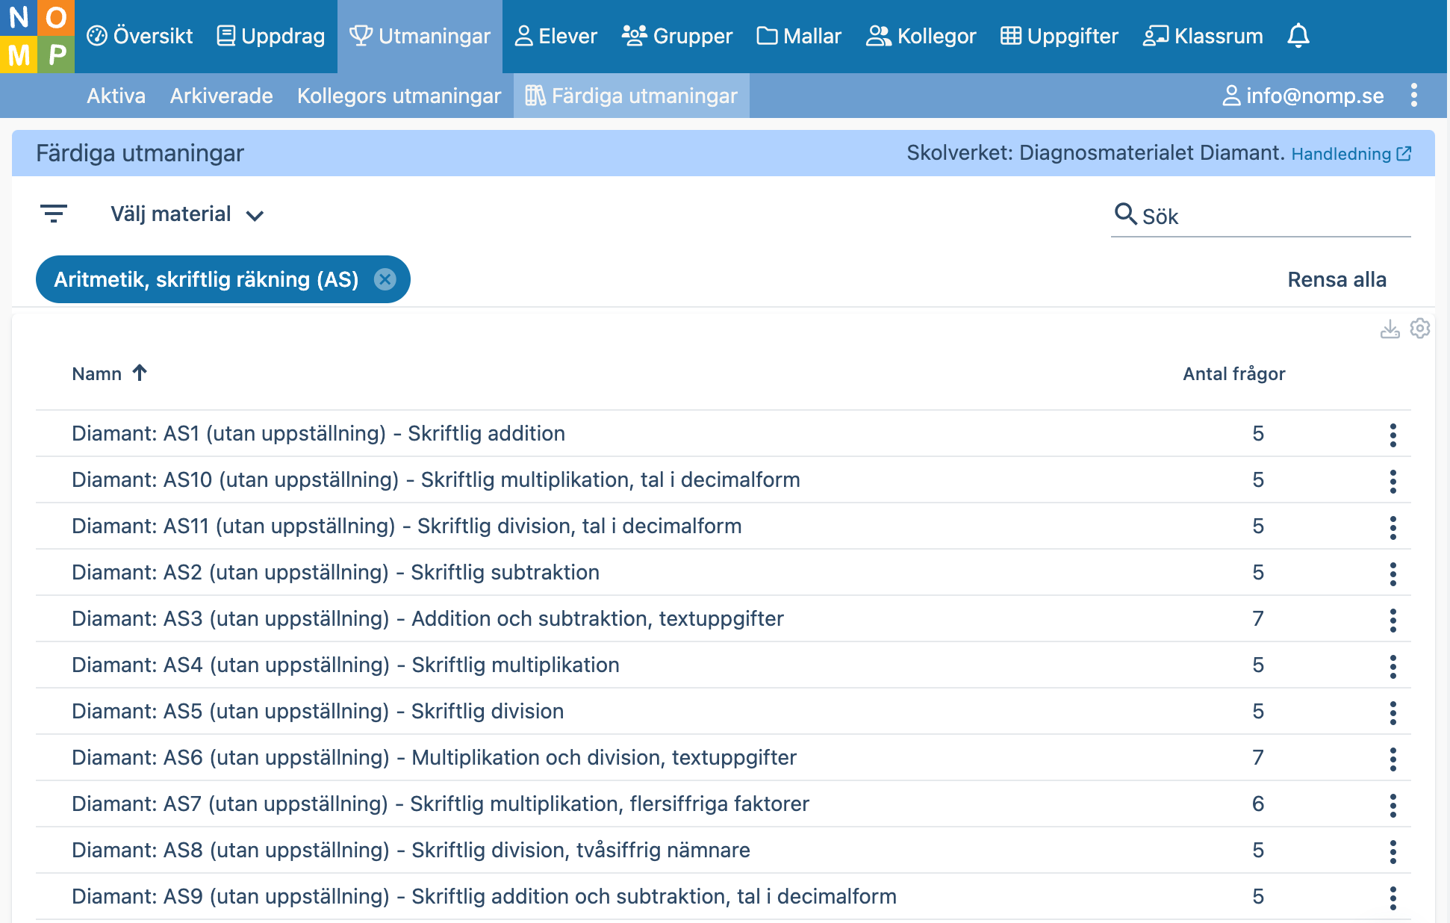Open row menu for Diamant AS3
1450x923 pixels.
pos(1393,619)
